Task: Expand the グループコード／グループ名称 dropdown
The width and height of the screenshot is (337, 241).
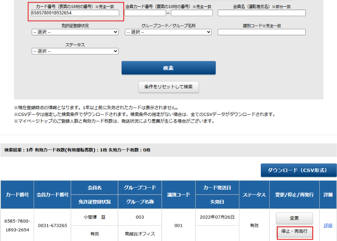Action: (168, 32)
